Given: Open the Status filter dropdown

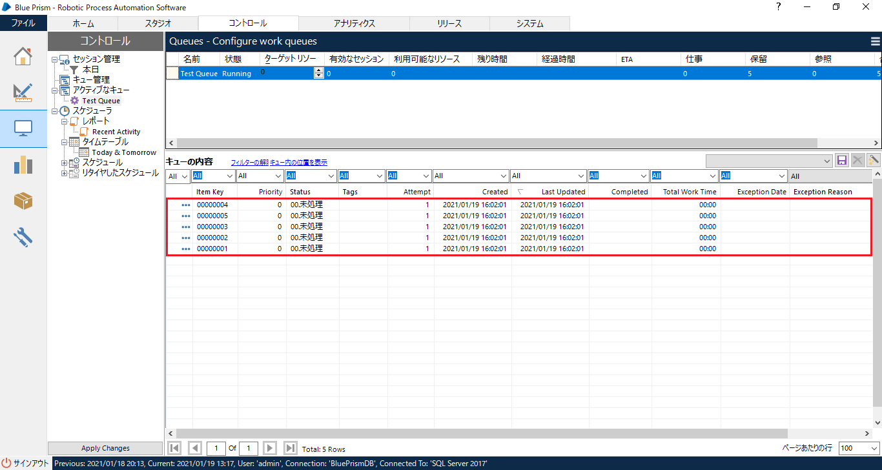Looking at the screenshot, I should tap(331, 176).
